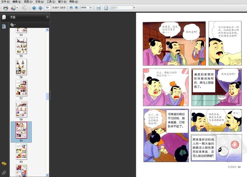The image size is (247, 177).
Task: Open the zoom level dropdown arrow
Action: [91, 7]
